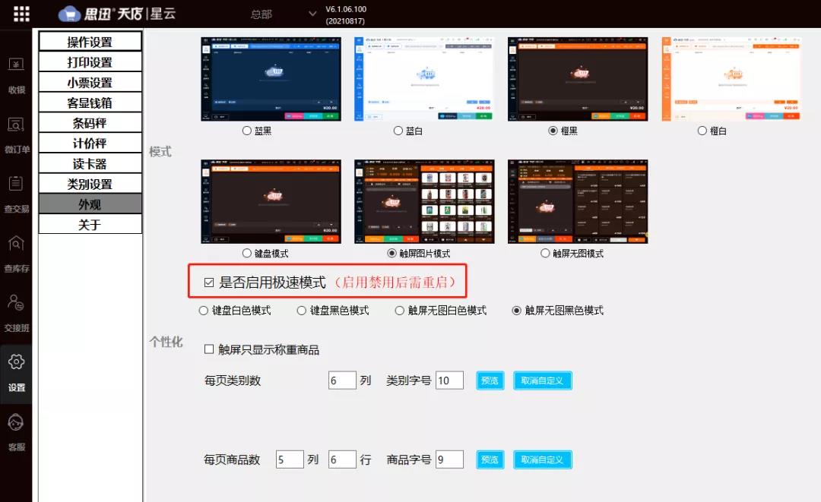Click 预选 button next to 类别字号
The width and height of the screenshot is (821, 502).
(490, 380)
